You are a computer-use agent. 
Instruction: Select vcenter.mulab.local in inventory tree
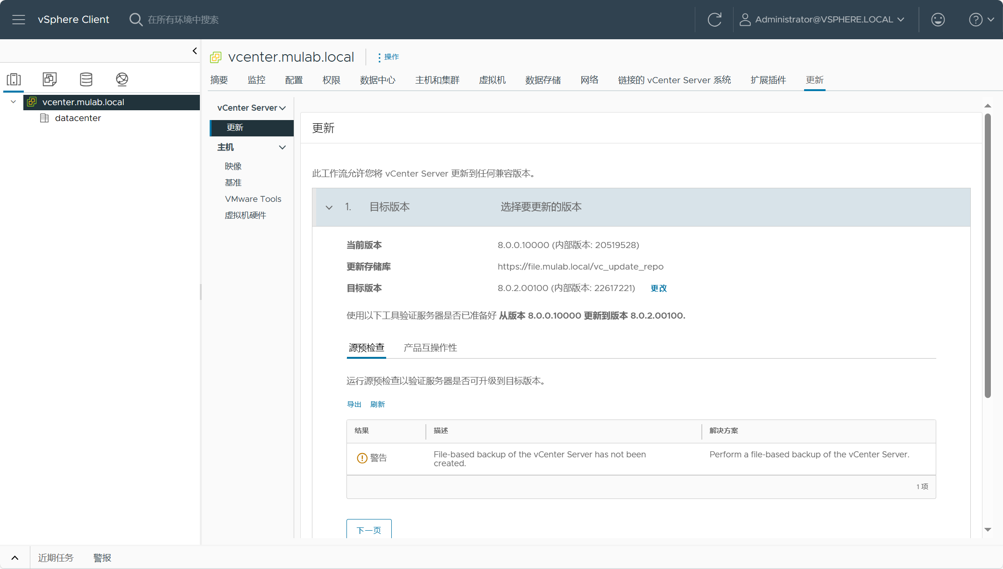coord(112,102)
